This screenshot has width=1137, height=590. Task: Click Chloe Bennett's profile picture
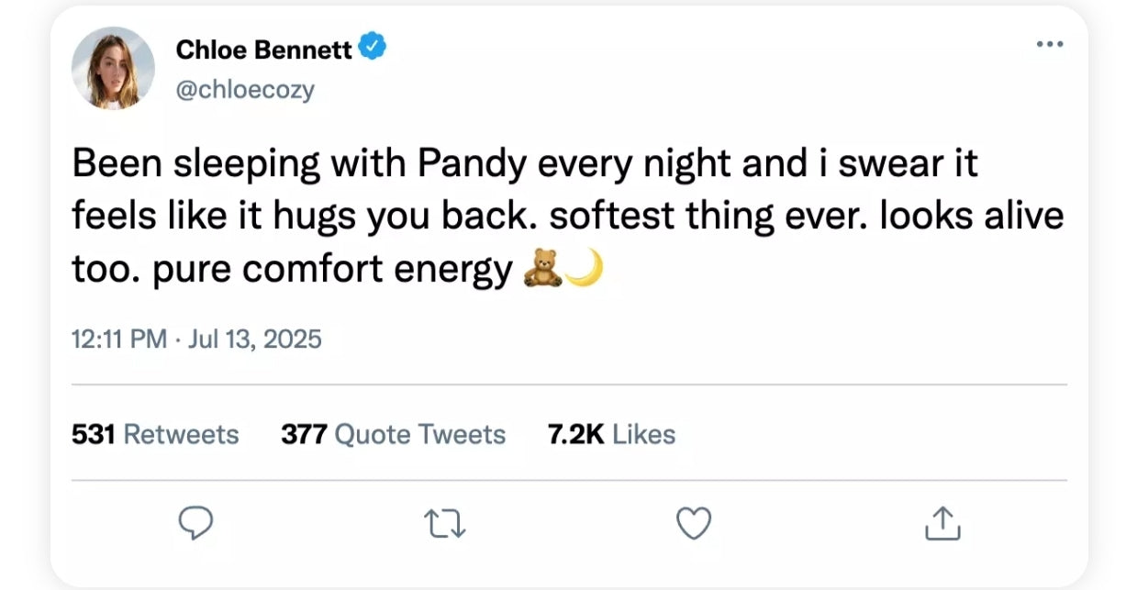pyautogui.click(x=113, y=68)
